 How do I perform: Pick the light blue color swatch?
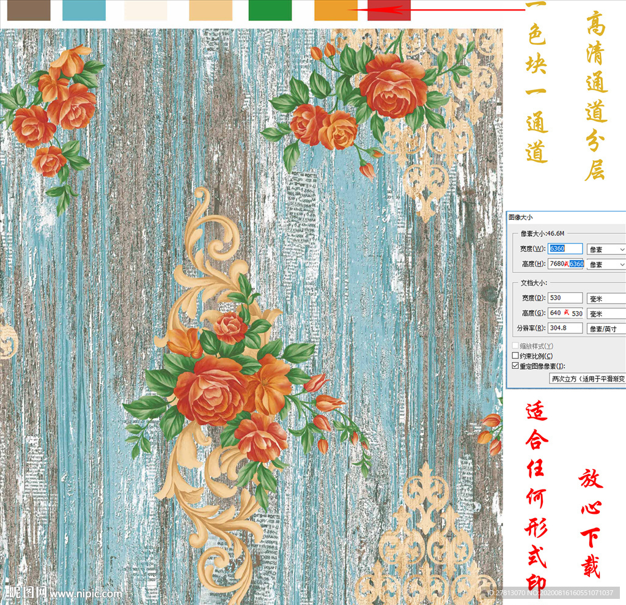[84, 10]
